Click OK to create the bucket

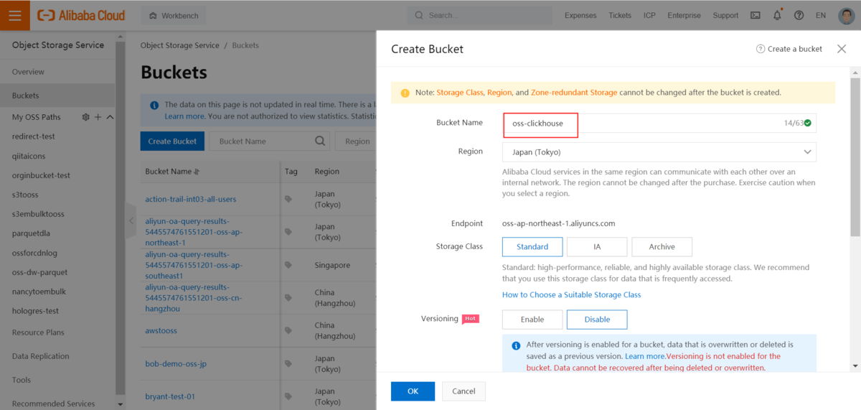(413, 391)
